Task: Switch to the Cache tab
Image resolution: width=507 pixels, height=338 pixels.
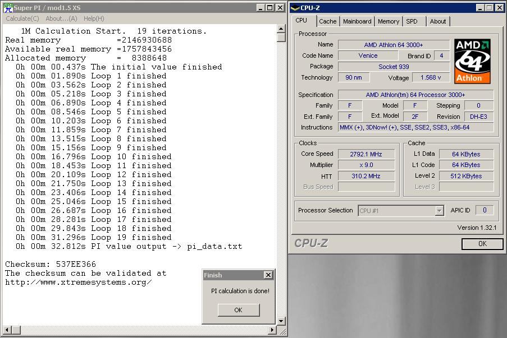Action: 327,21
